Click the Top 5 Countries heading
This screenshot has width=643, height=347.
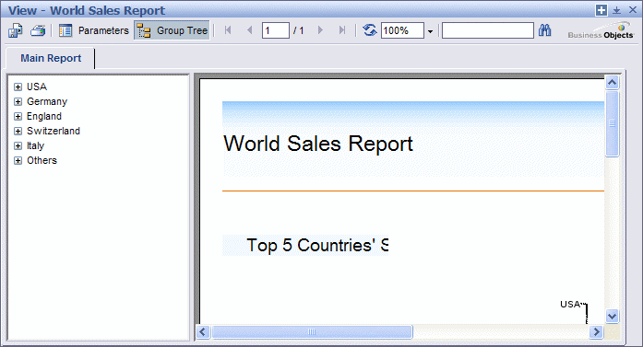coord(317,246)
